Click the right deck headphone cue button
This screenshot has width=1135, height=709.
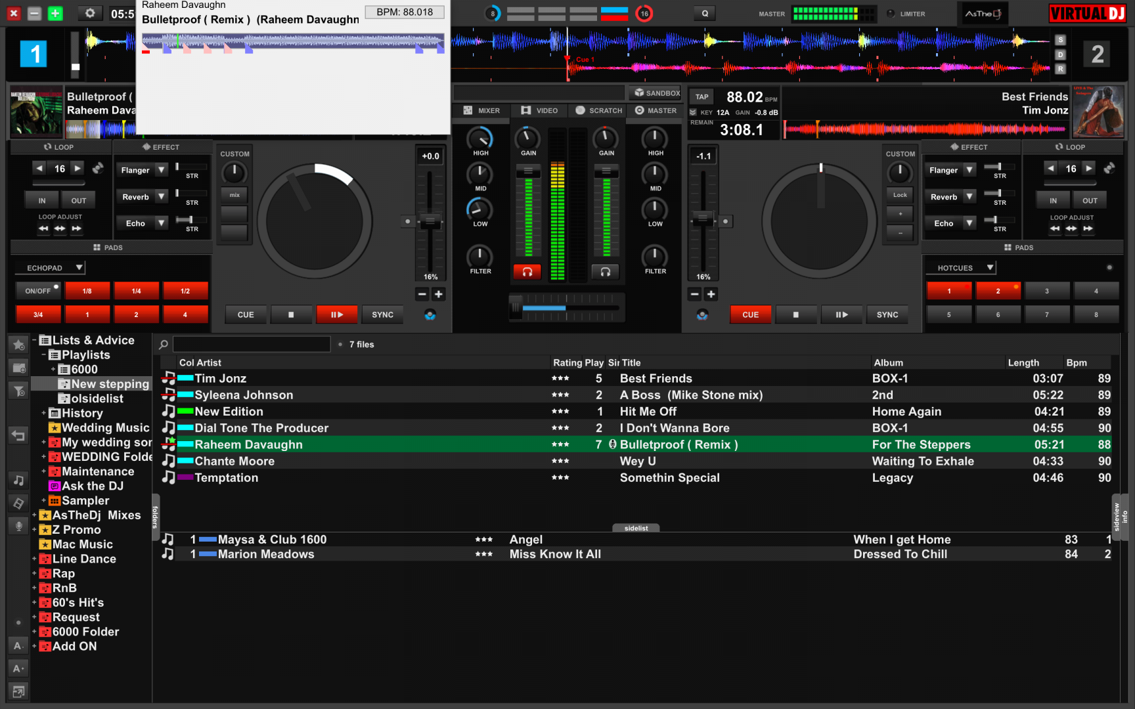tap(605, 272)
